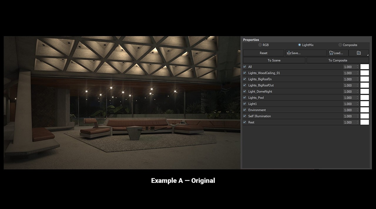Adjust the Rest intensity spinner arrows
Image resolution: width=376 pixels, height=209 pixels.
coord(357,122)
